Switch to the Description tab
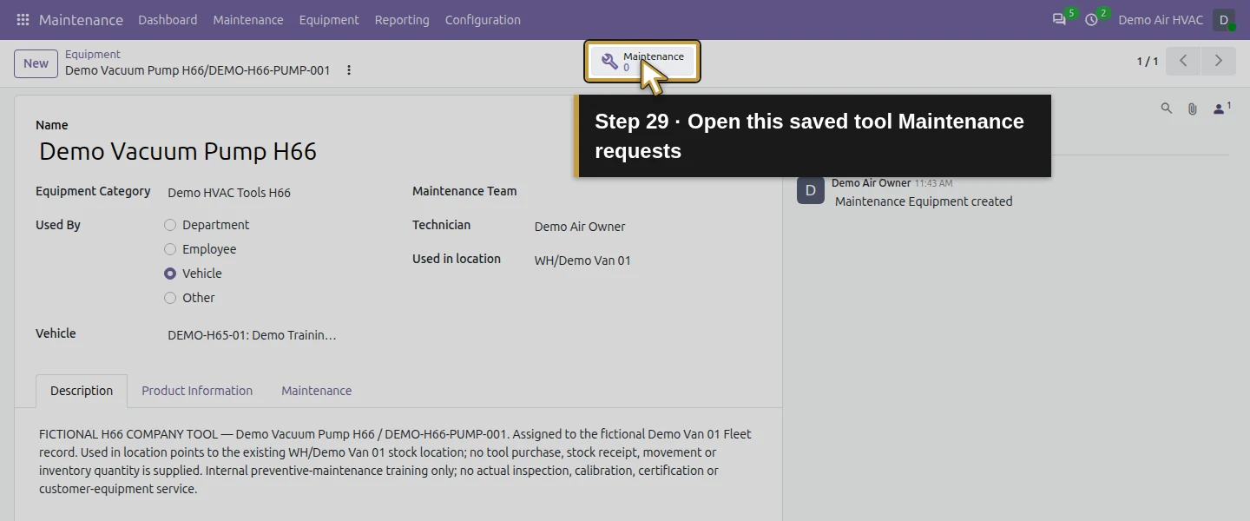 (82, 391)
